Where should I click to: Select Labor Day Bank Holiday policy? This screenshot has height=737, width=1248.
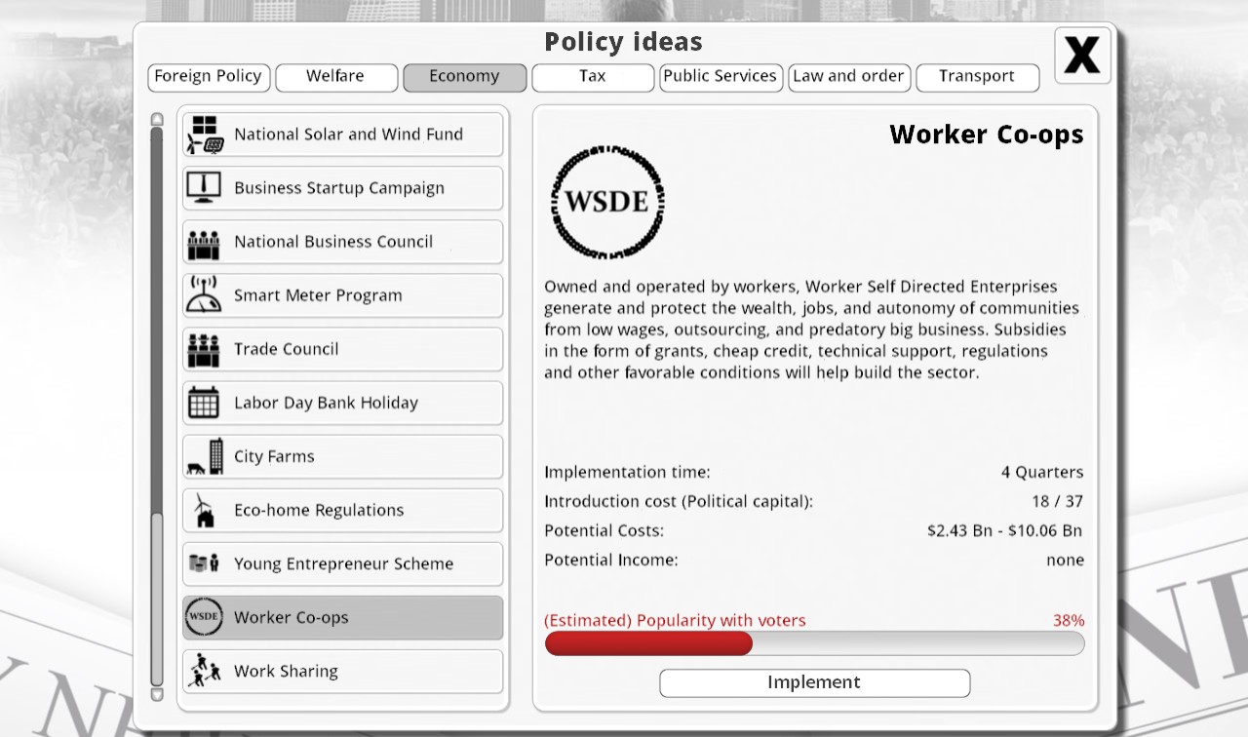[x=343, y=403]
